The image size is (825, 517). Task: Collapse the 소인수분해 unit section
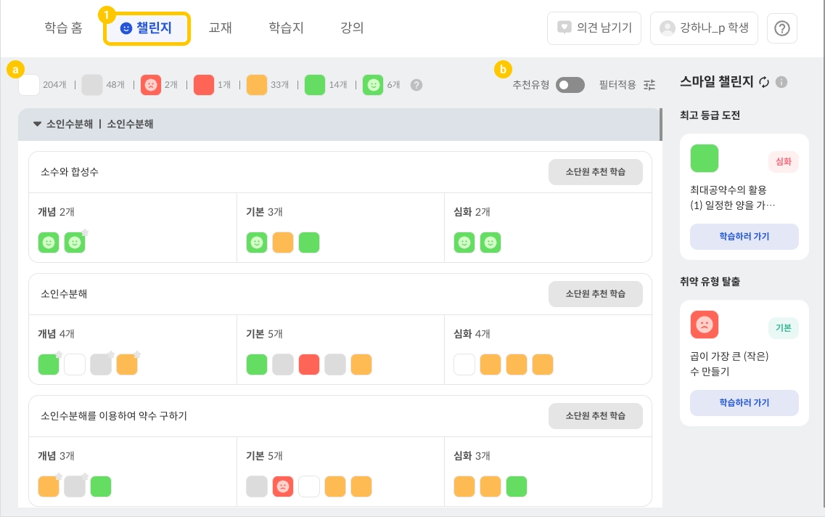(x=38, y=124)
